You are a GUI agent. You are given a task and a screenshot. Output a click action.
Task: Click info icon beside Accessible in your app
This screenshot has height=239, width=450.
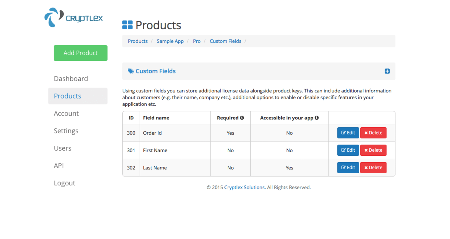pyautogui.click(x=317, y=118)
